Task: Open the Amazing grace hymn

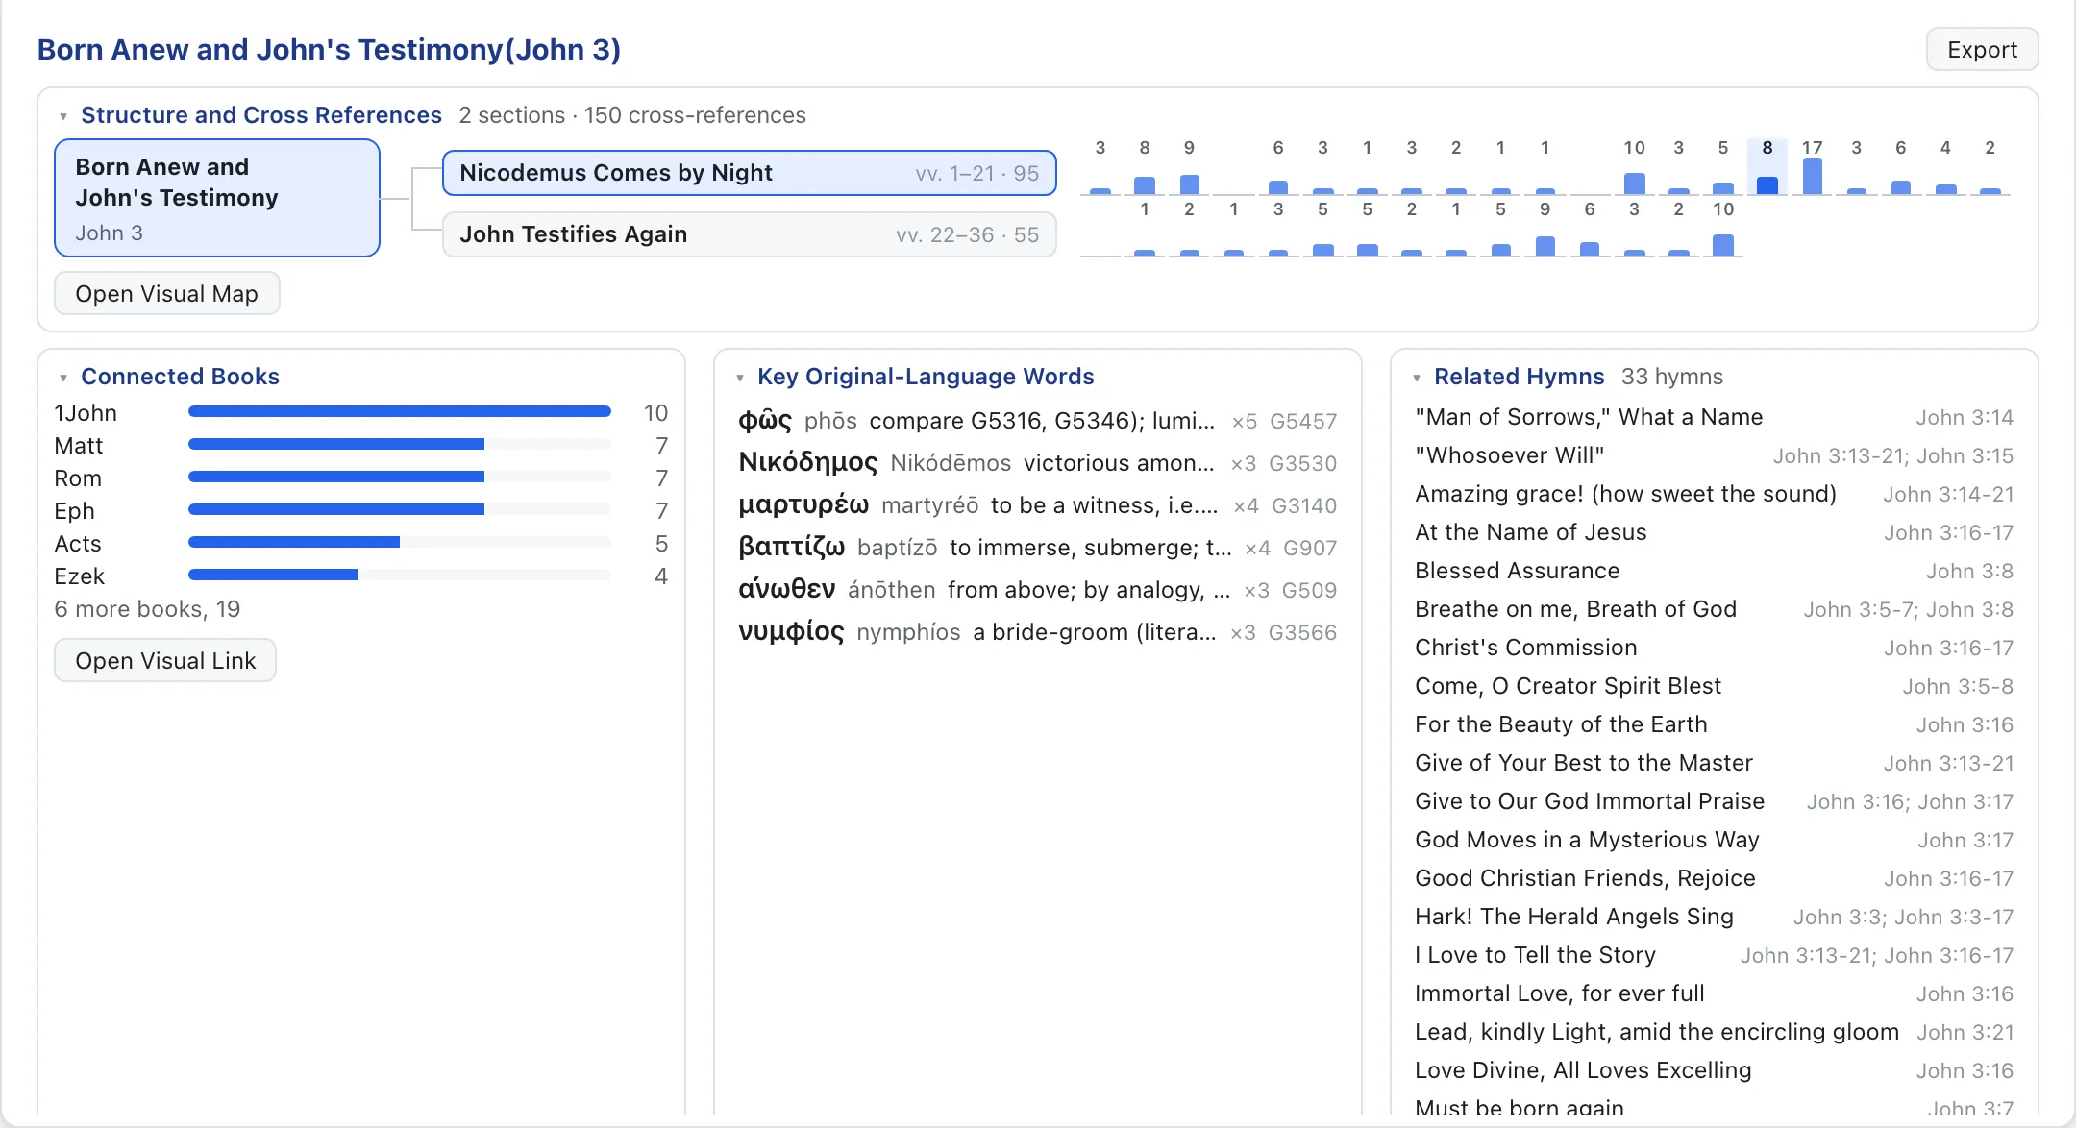Action: pyautogui.click(x=1714, y=494)
